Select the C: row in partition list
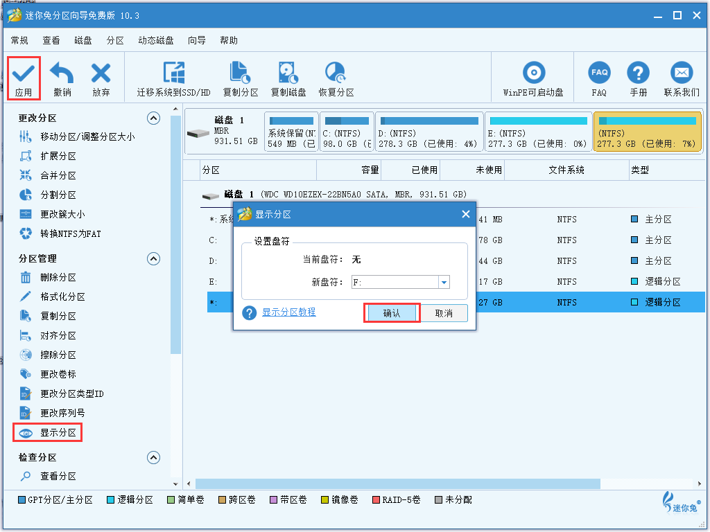Screen dimensions: 710x532 456,240
